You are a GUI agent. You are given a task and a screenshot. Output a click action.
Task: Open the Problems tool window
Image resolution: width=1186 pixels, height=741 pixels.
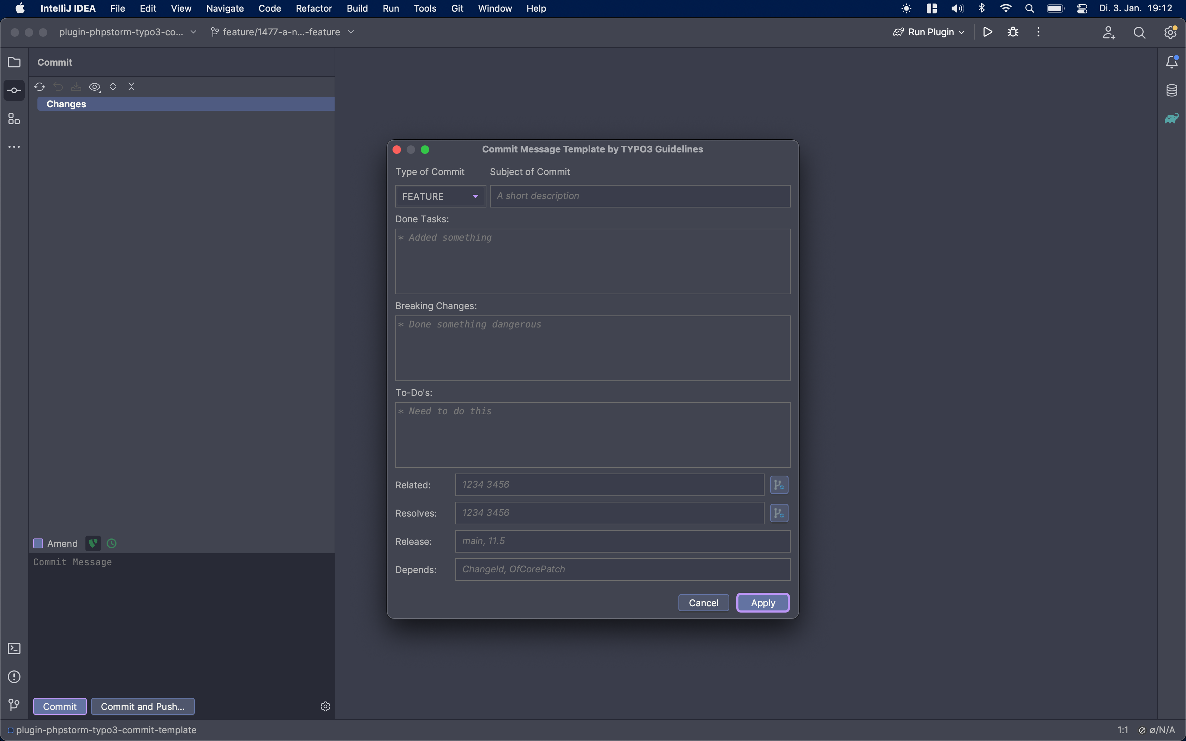[14, 677]
